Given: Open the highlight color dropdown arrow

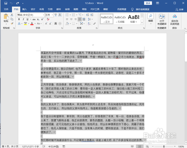Looking at the screenshot, I should (x=28, y=24).
